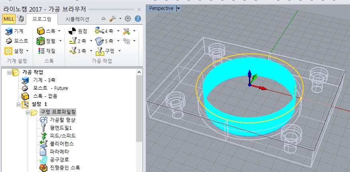Switch to the 시뮬레이션 tab
Image resolution: width=350 pixels, height=172 pixels.
(x=77, y=19)
